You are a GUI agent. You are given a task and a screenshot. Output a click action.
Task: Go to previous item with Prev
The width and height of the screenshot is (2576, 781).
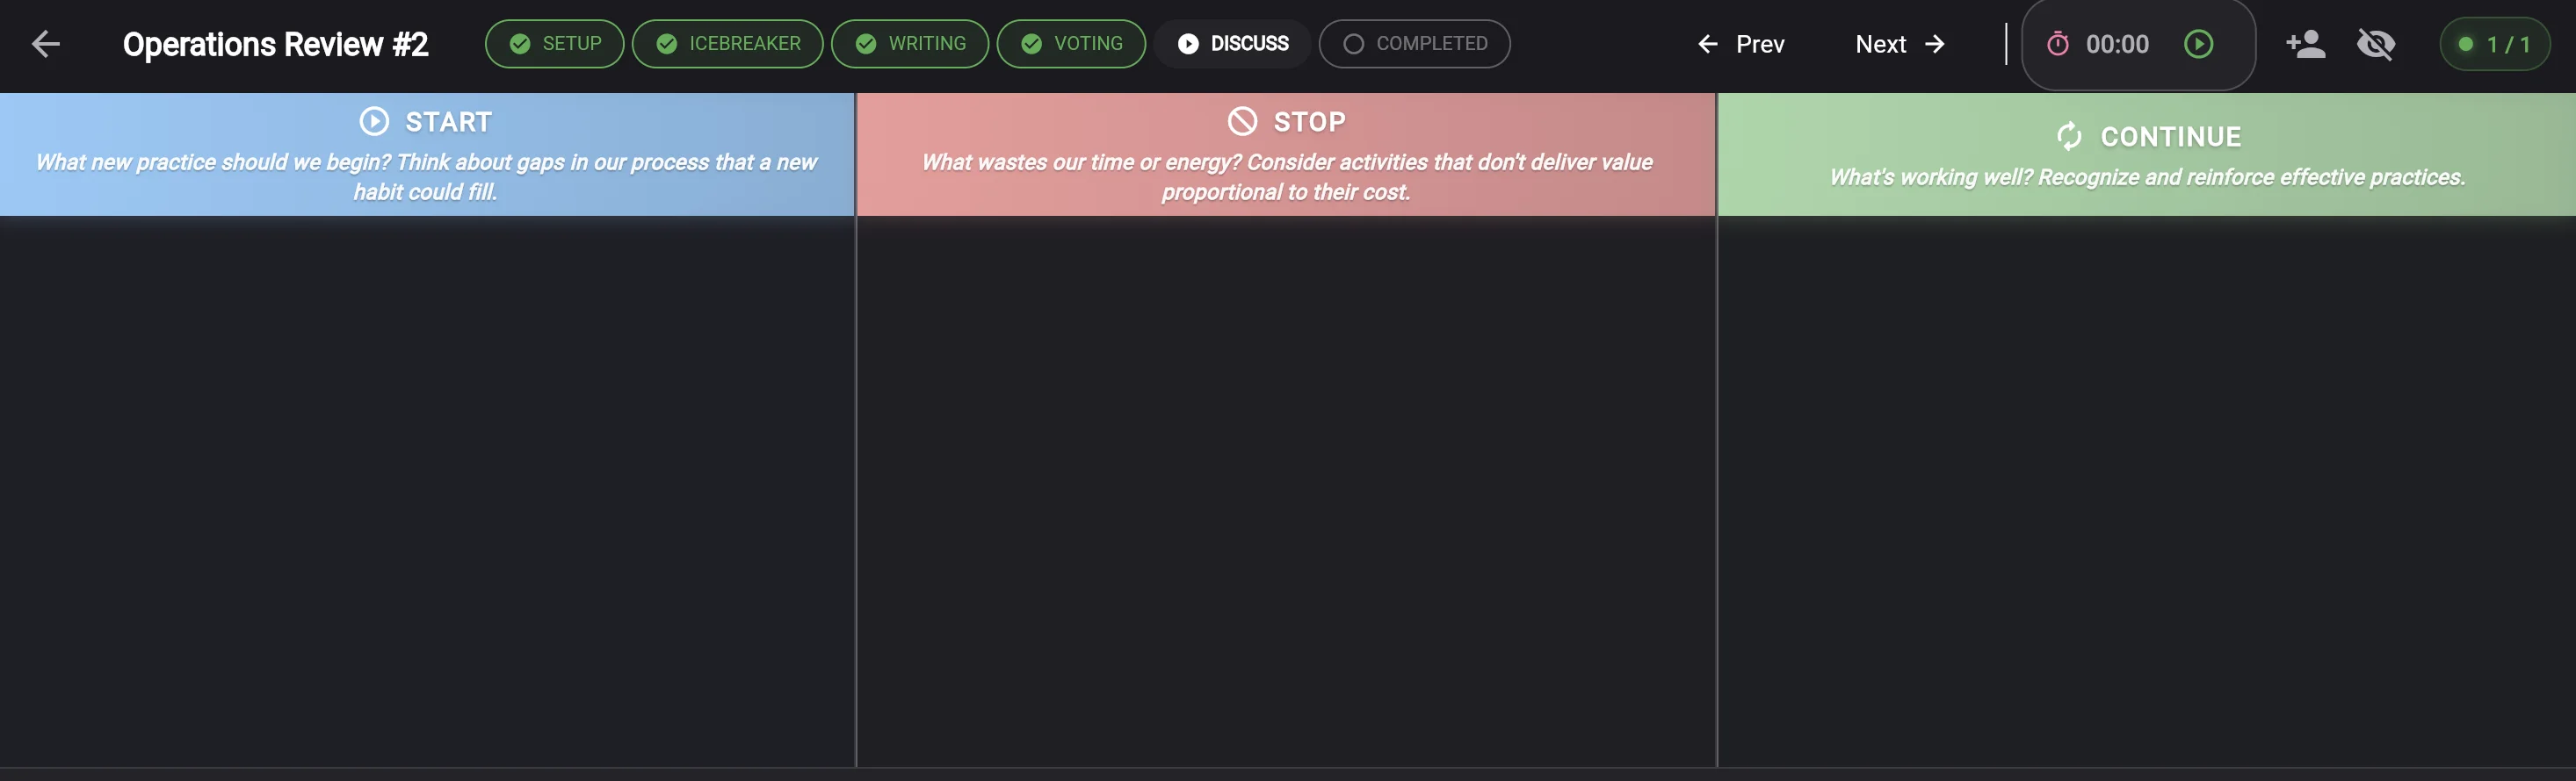1741,44
